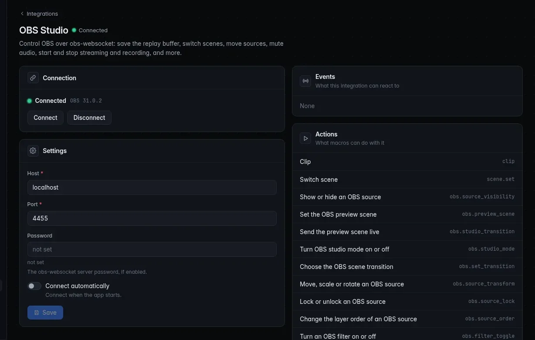535x340 pixels.
Task: Click the OBS Studio page title
Action: (x=44, y=30)
